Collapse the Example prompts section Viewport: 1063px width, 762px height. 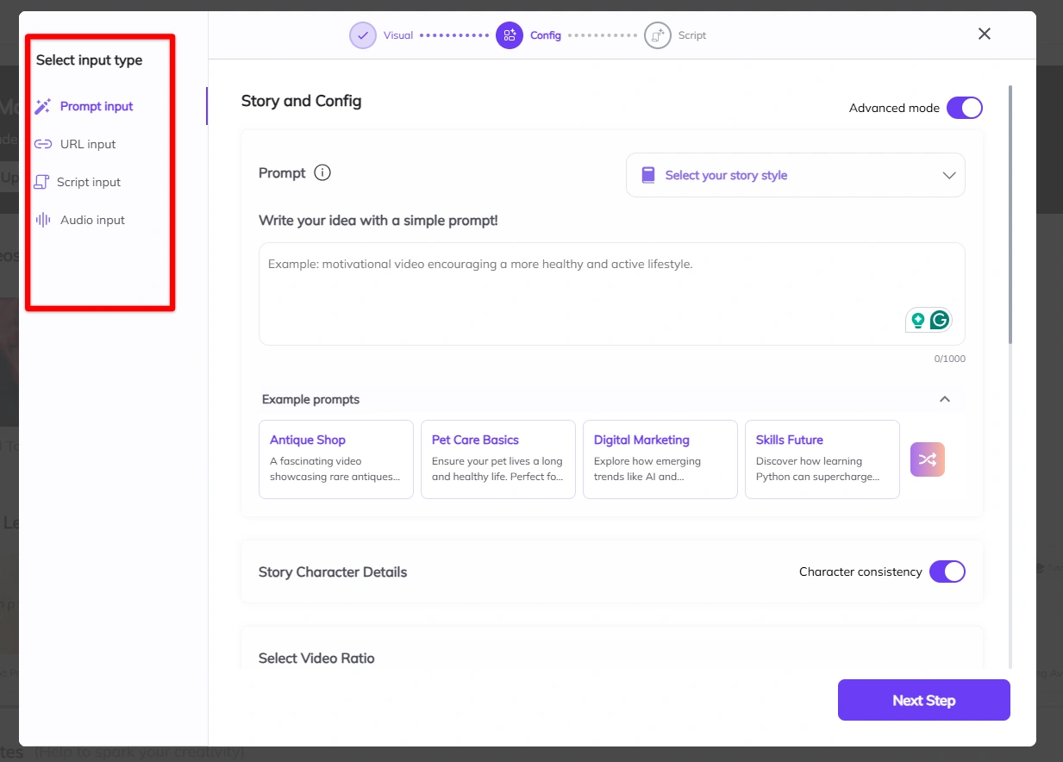pyautogui.click(x=945, y=399)
